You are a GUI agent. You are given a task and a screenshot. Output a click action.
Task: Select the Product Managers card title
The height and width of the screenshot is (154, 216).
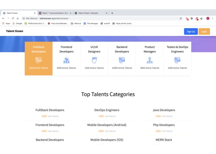point(149,49)
